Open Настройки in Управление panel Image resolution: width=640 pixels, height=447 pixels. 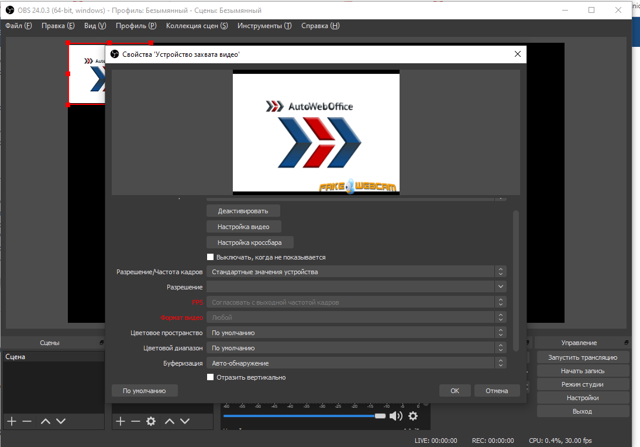pos(583,398)
